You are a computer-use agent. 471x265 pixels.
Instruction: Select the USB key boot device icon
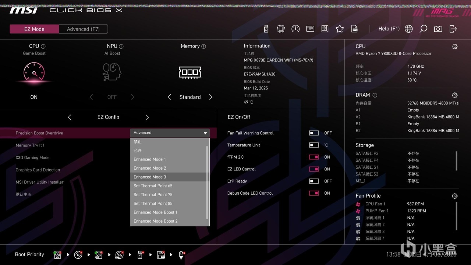[x=140, y=255]
